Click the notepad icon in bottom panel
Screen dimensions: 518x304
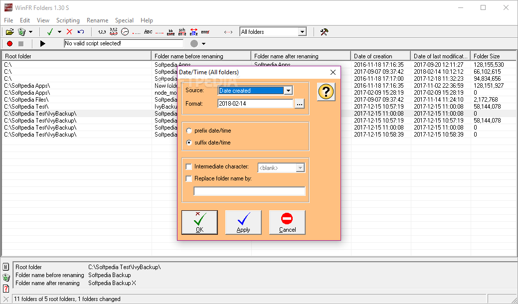[6, 267]
